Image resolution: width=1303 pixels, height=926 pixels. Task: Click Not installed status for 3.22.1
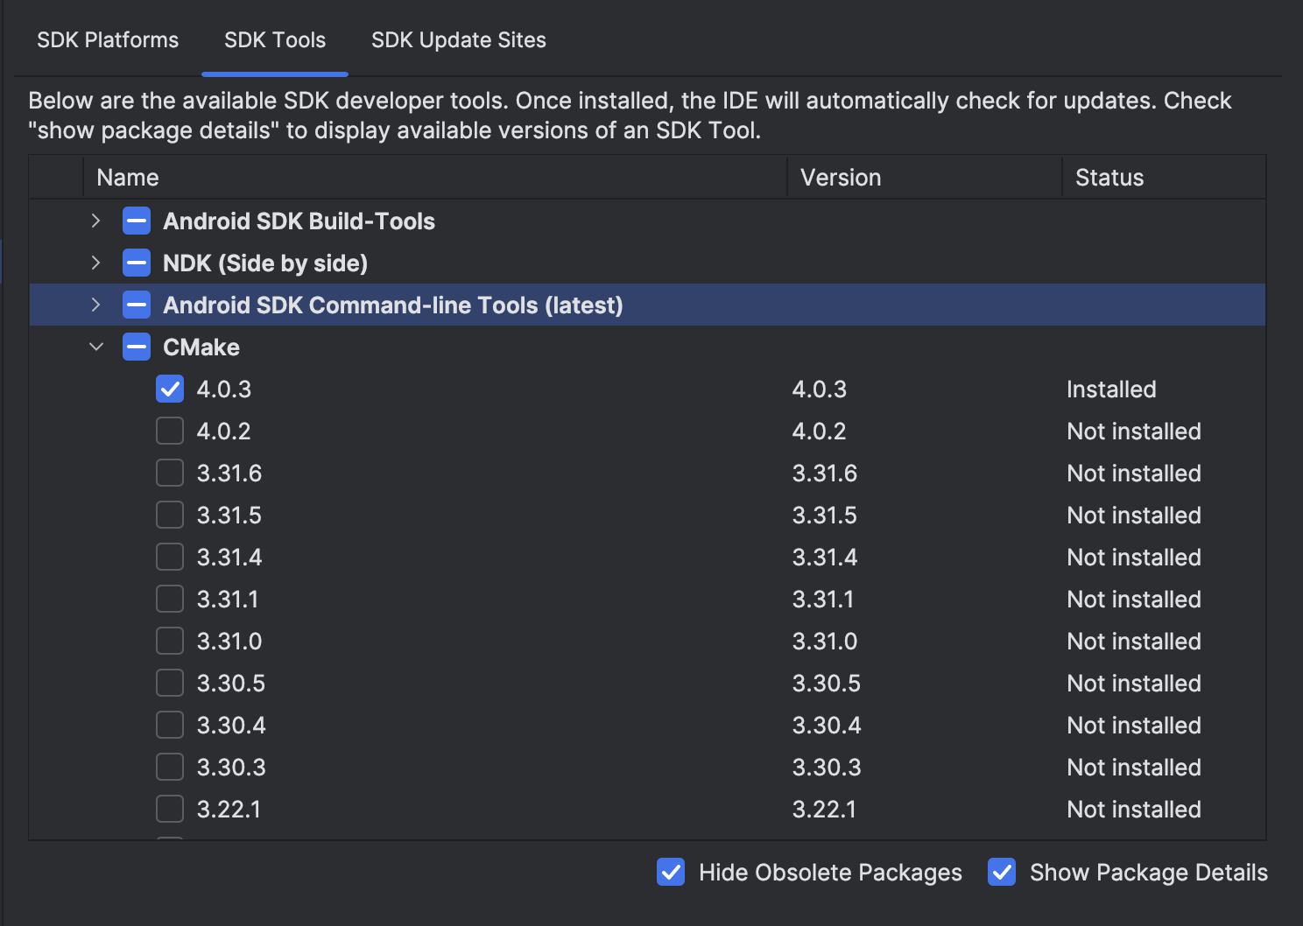tap(1134, 810)
